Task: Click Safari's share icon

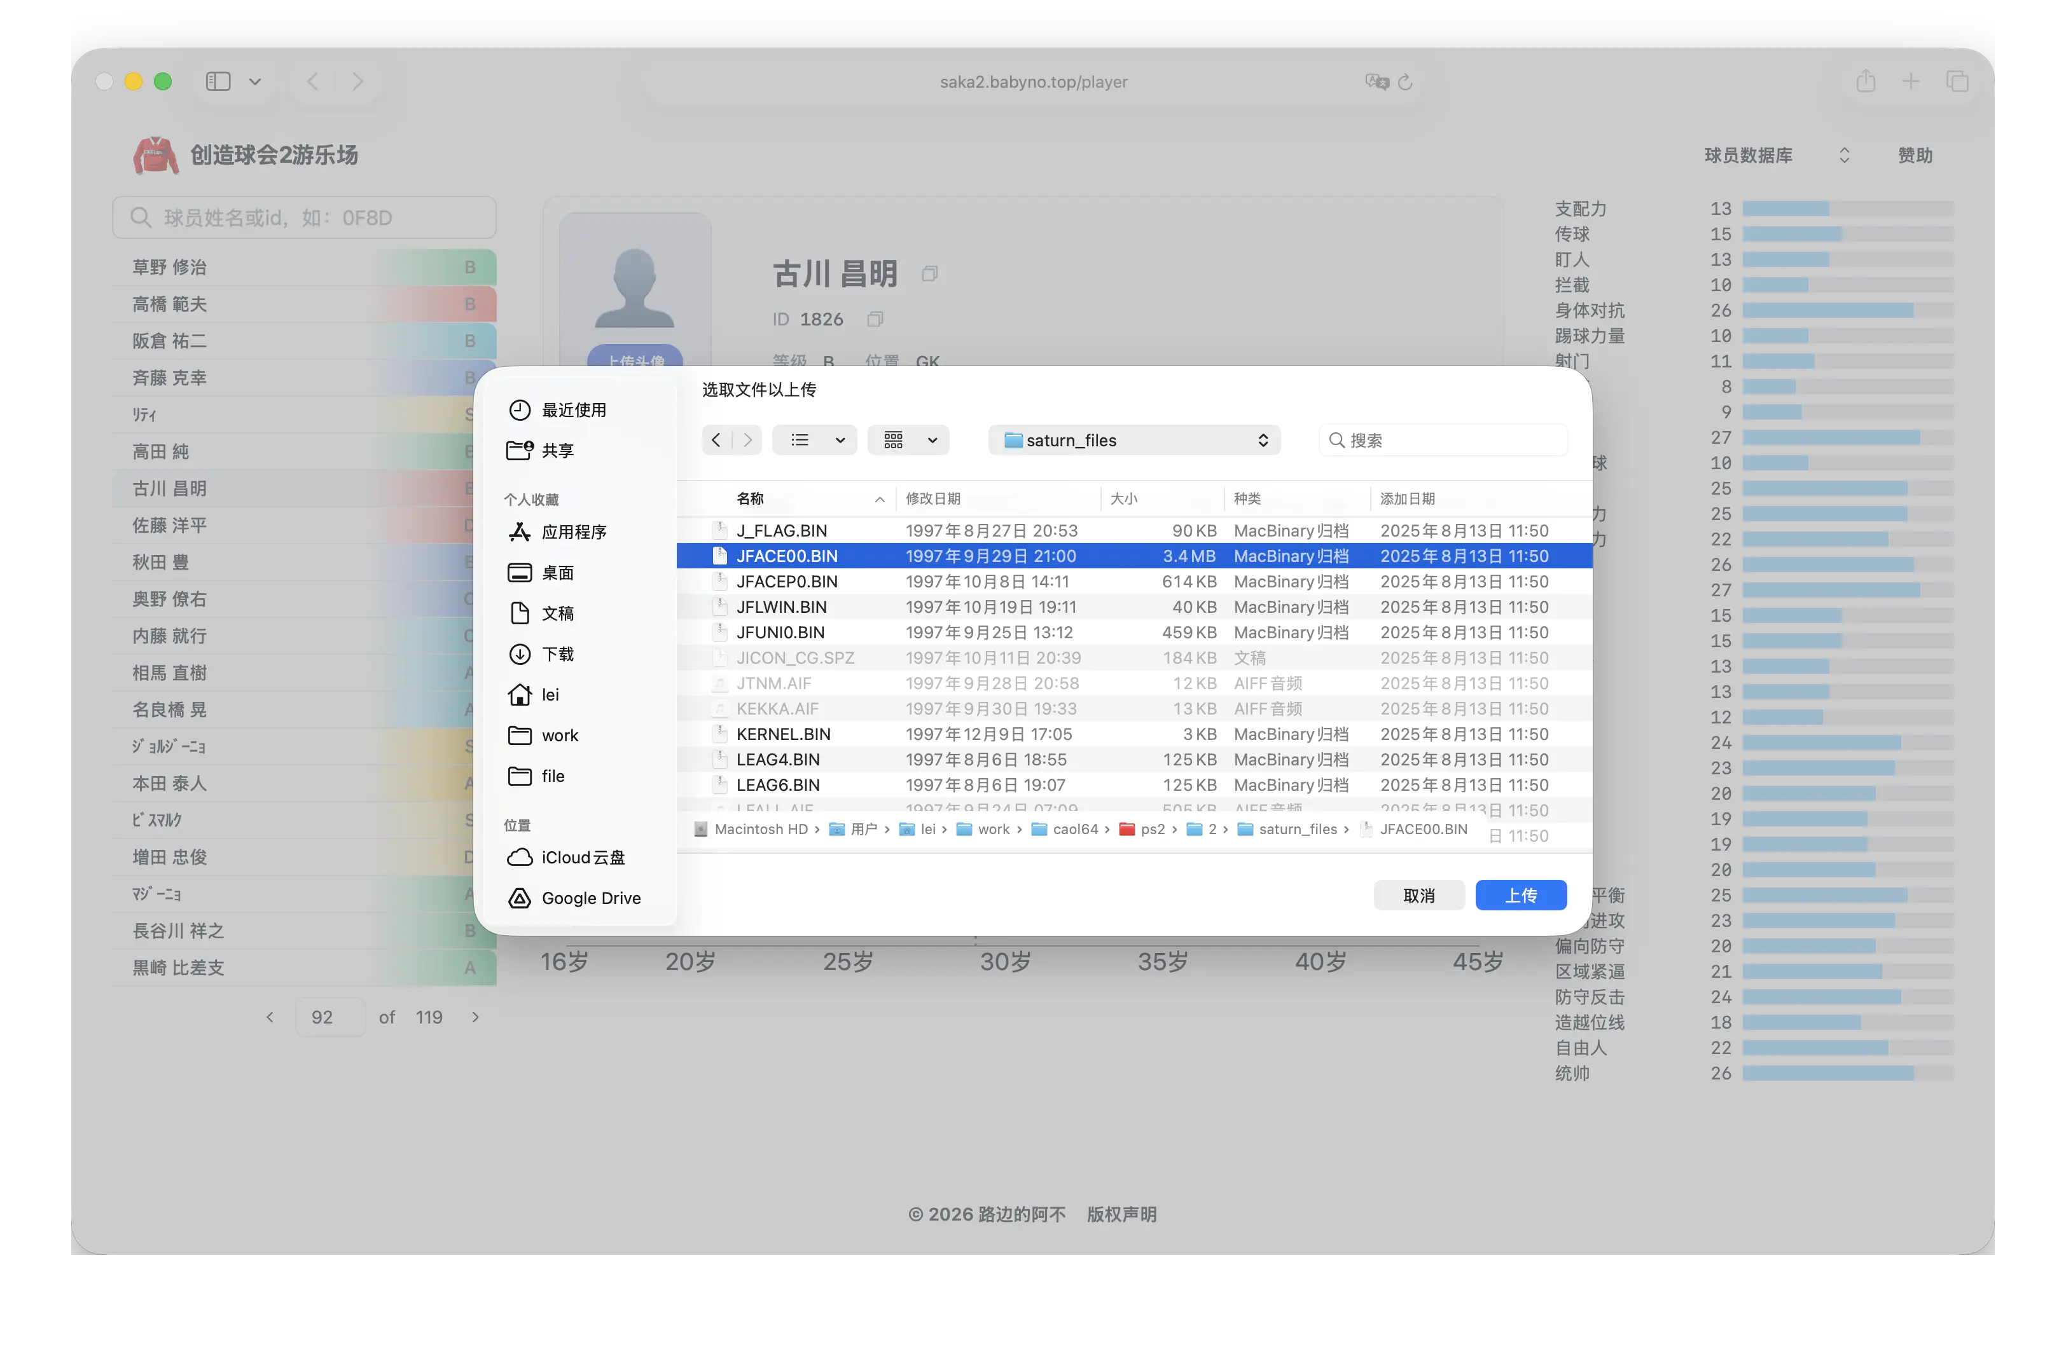Action: coord(1866,81)
